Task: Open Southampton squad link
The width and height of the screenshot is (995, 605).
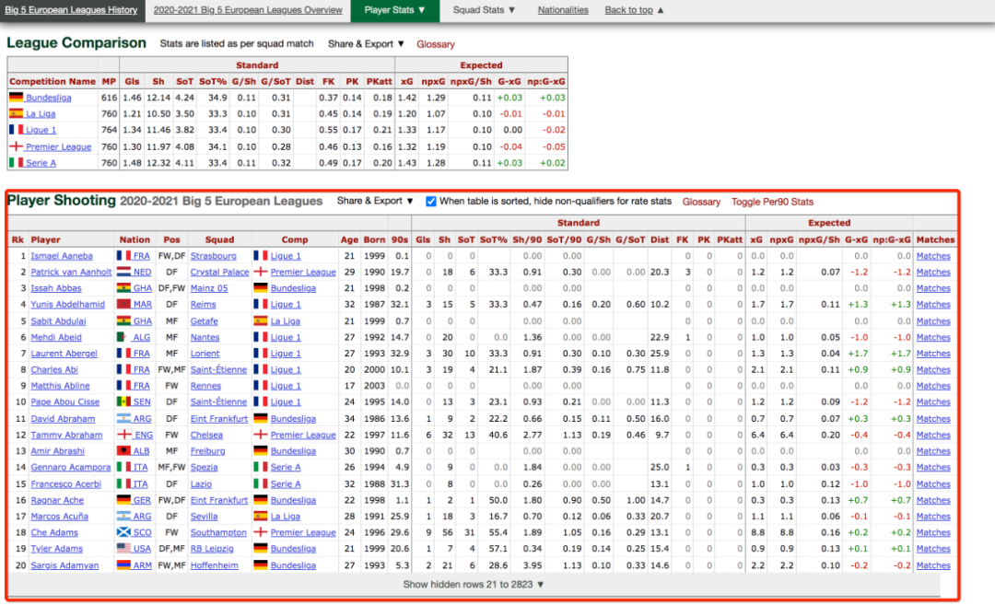Action: pos(218,532)
